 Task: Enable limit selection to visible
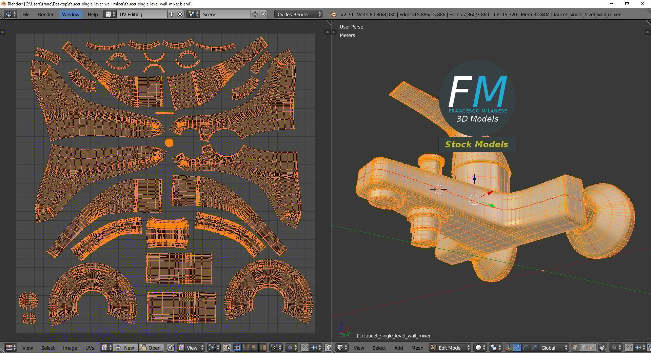tap(603, 348)
